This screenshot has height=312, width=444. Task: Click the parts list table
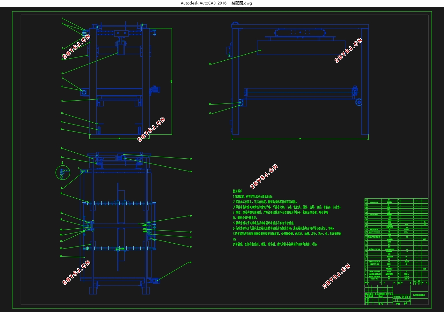(x=396, y=241)
